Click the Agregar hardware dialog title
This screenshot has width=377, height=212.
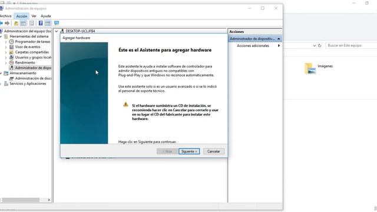76,38
